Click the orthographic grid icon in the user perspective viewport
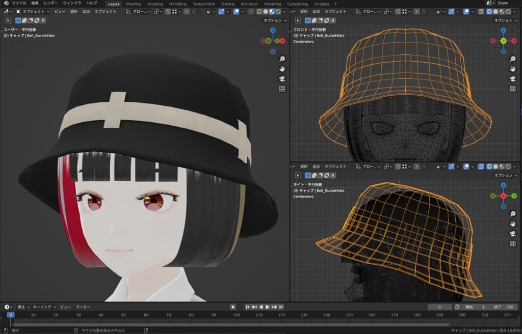Image resolution: width=522 pixels, height=334 pixels. (x=282, y=89)
